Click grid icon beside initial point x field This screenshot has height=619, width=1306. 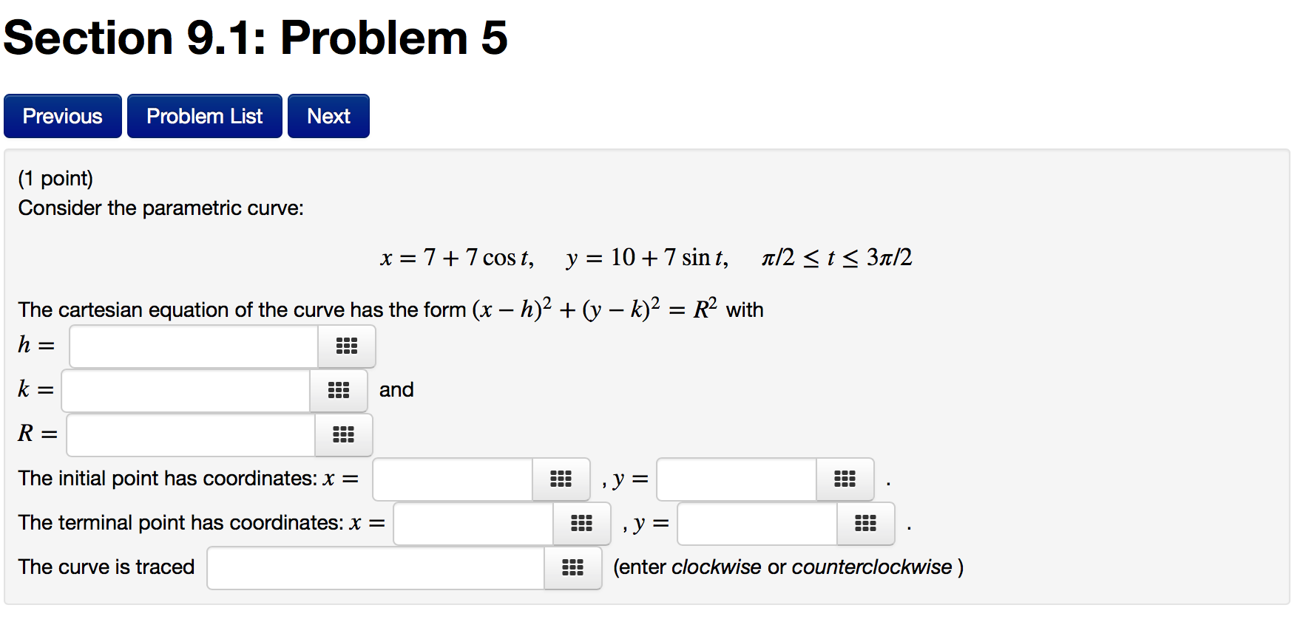[x=561, y=479]
